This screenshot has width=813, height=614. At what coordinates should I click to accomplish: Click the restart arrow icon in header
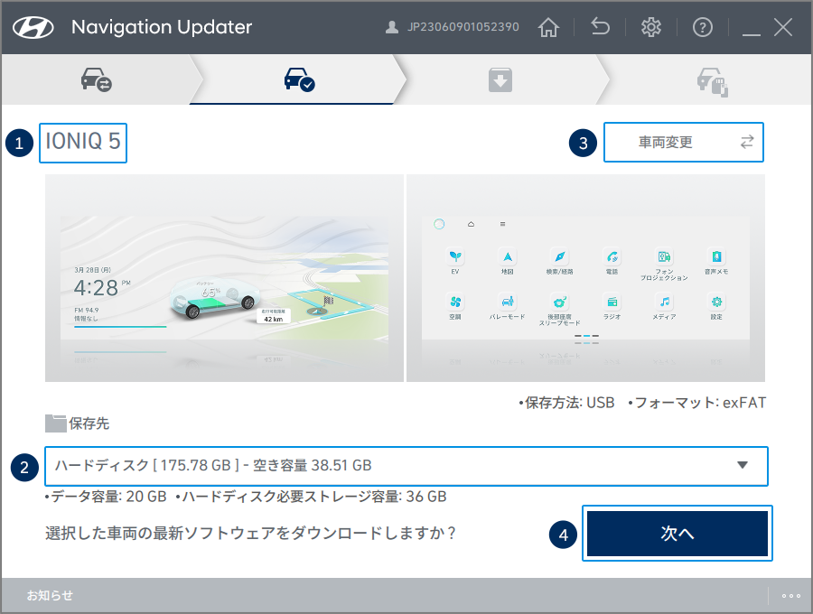point(600,27)
